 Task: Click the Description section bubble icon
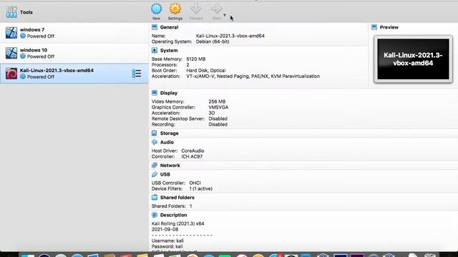pos(155,215)
